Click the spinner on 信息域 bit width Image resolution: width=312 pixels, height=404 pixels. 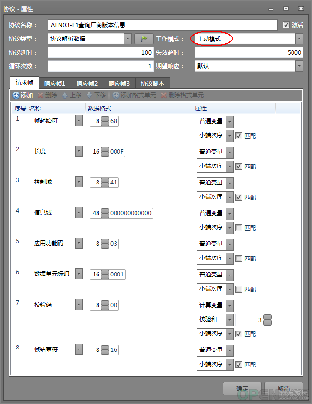(x=105, y=213)
